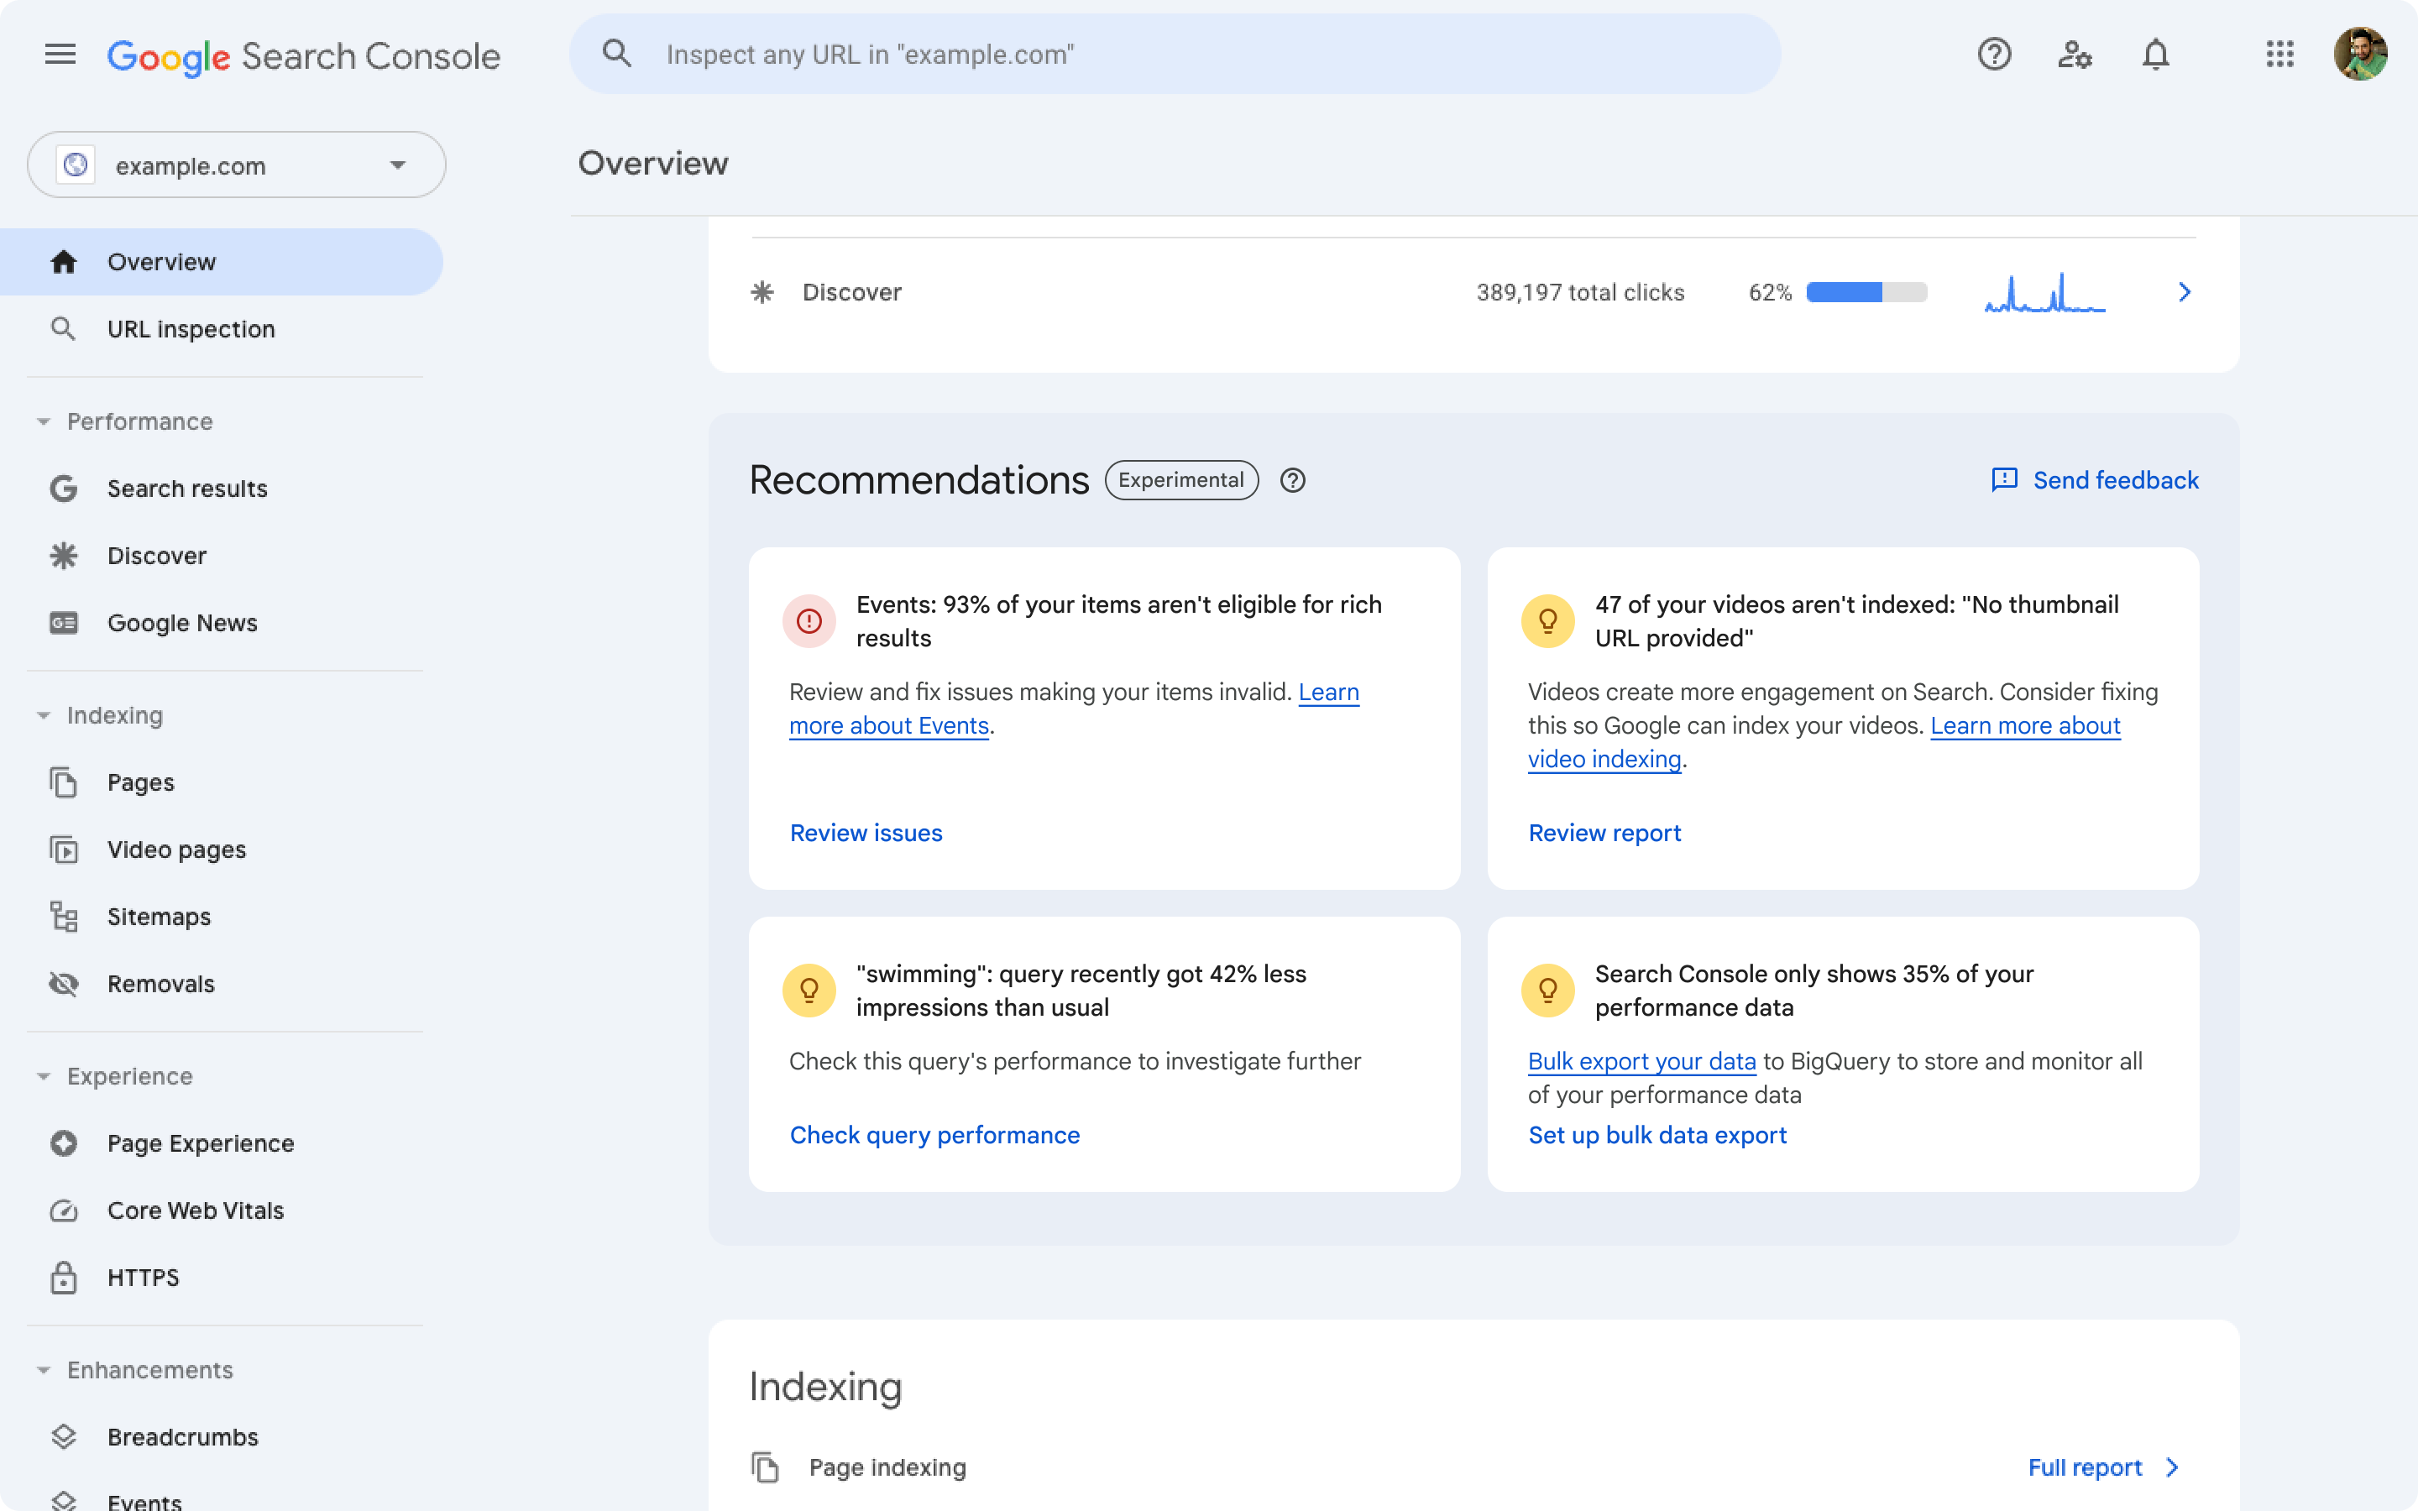Open the Google apps grid icon
This screenshot has width=2418, height=1511.
pyautogui.click(x=2279, y=54)
